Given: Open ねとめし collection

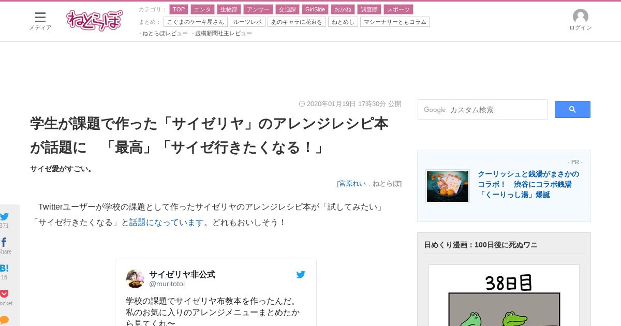Looking at the screenshot, I should pyautogui.click(x=343, y=22).
